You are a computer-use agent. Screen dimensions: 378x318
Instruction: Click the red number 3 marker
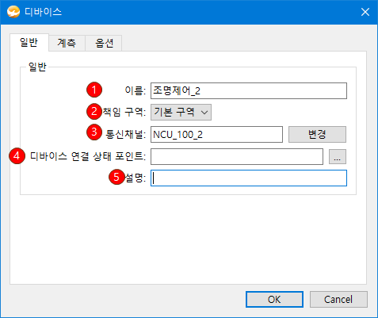(94, 132)
